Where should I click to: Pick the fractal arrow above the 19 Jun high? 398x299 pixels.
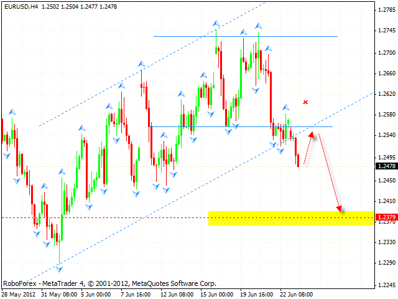tap(257, 26)
